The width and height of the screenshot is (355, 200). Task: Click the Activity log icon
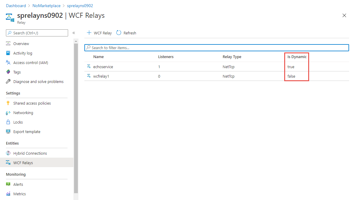point(8,53)
